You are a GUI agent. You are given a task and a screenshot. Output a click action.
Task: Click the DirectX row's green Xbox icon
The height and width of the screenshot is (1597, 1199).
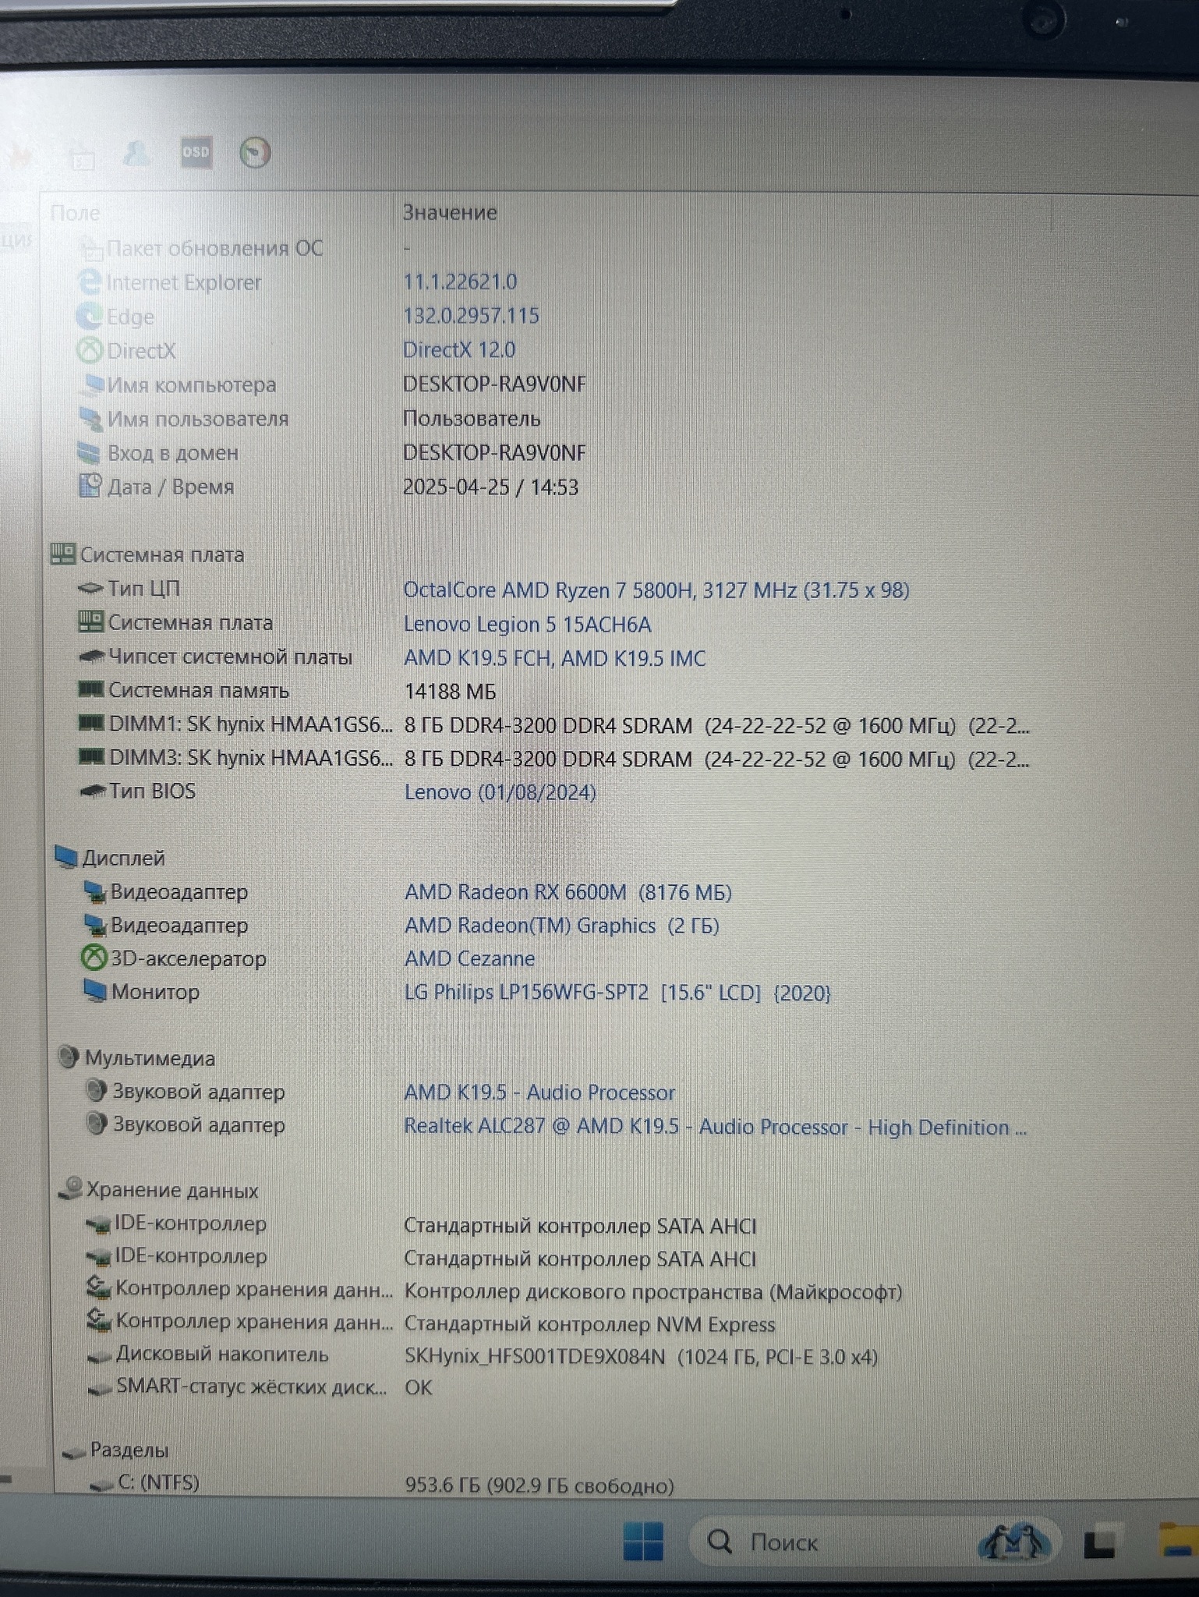[x=90, y=350]
